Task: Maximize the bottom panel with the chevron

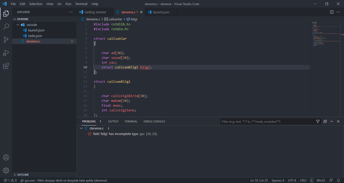Action: click(x=332, y=121)
